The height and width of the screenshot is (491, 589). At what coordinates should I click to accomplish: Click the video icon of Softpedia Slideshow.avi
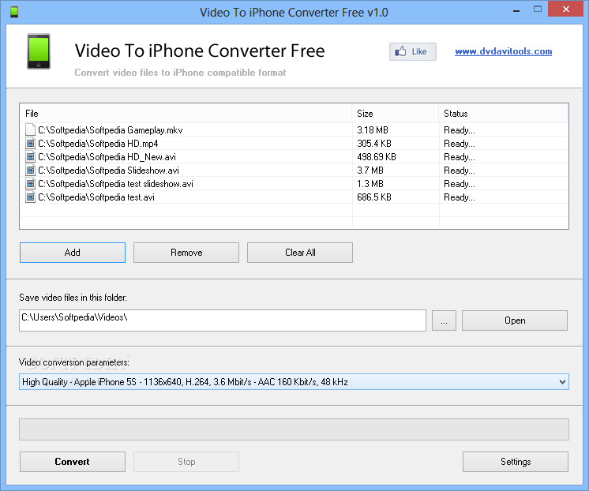click(31, 171)
